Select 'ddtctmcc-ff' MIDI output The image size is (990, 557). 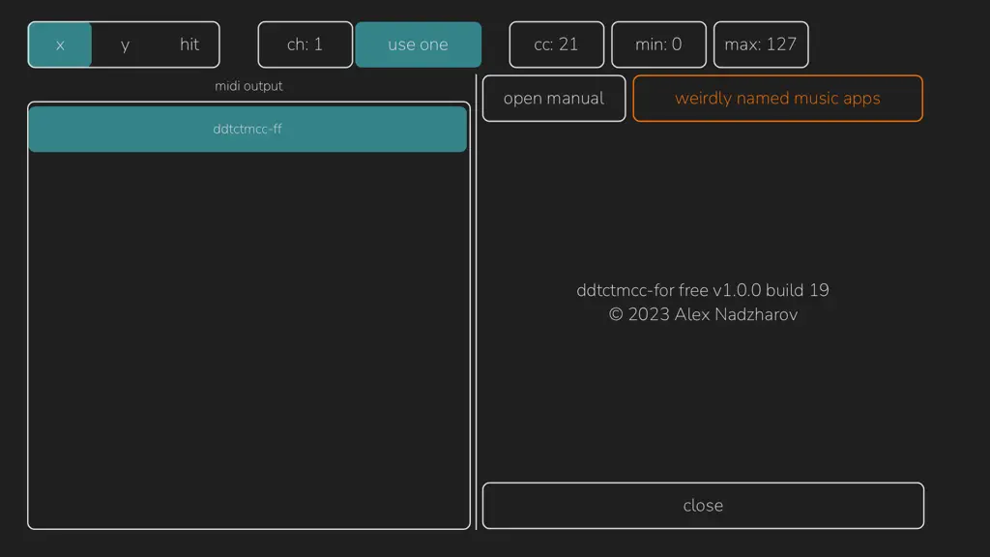coord(247,129)
